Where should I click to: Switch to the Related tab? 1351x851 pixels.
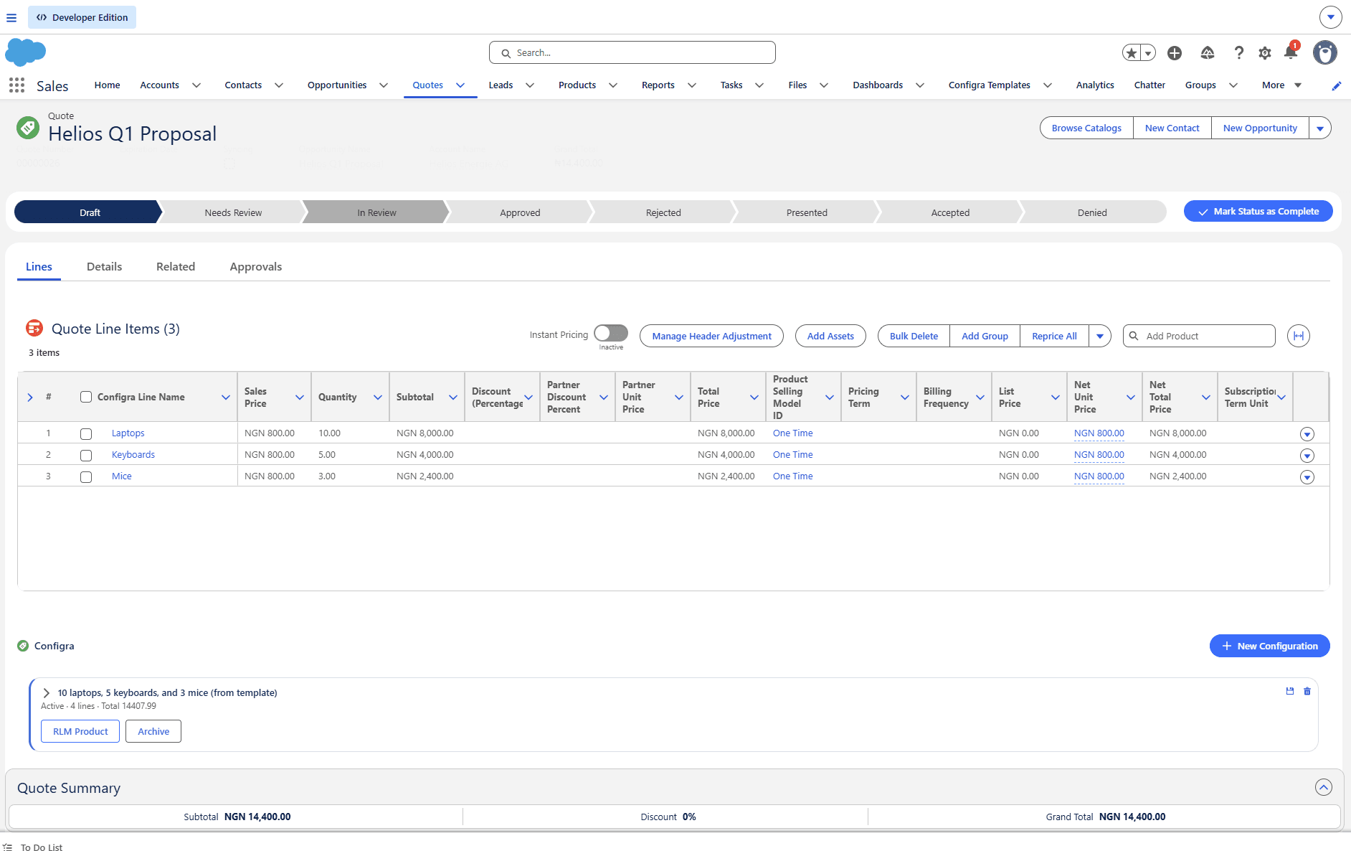tap(176, 267)
